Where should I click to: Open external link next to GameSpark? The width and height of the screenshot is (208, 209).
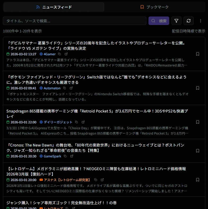[x=72, y=156]
